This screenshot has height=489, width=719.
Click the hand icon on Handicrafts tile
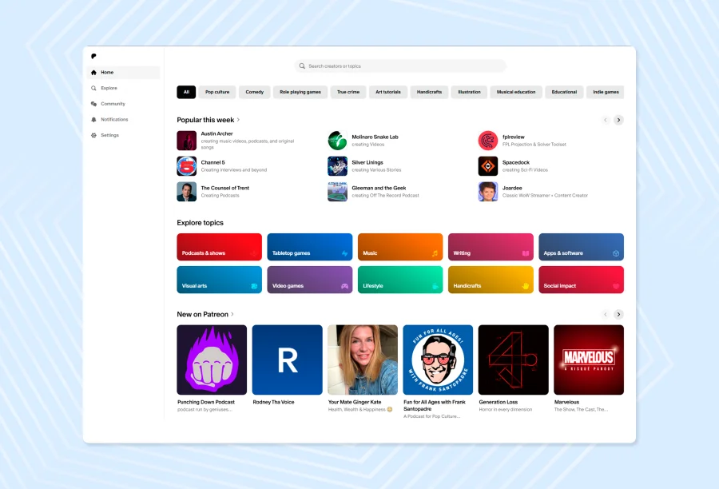pyautogui.click(x=526, y=286)
